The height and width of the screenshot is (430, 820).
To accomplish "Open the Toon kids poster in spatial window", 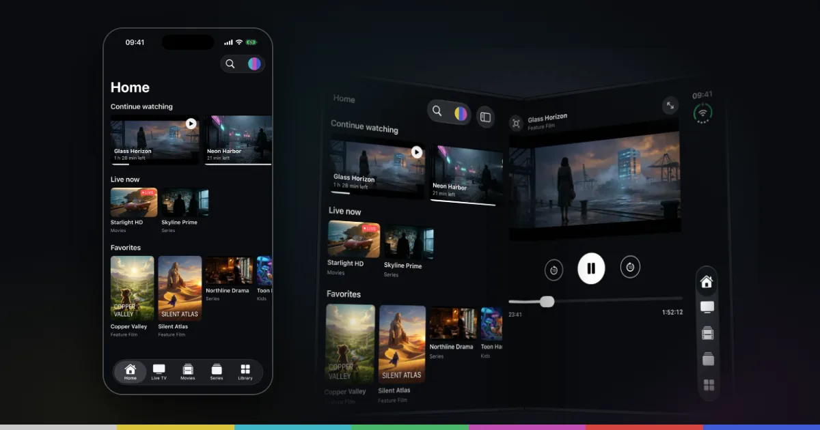I will 491,324.
